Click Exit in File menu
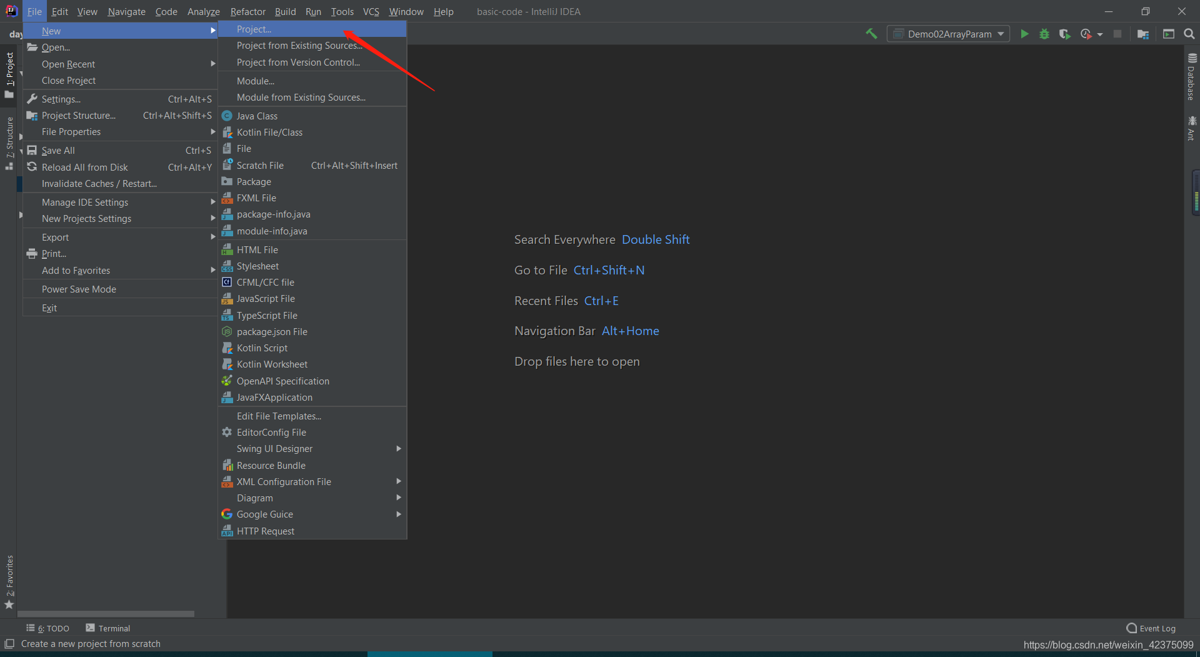 (120, 308)
